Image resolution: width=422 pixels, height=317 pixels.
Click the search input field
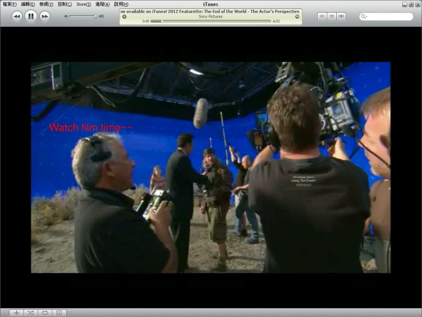click(x=386, y=17)
